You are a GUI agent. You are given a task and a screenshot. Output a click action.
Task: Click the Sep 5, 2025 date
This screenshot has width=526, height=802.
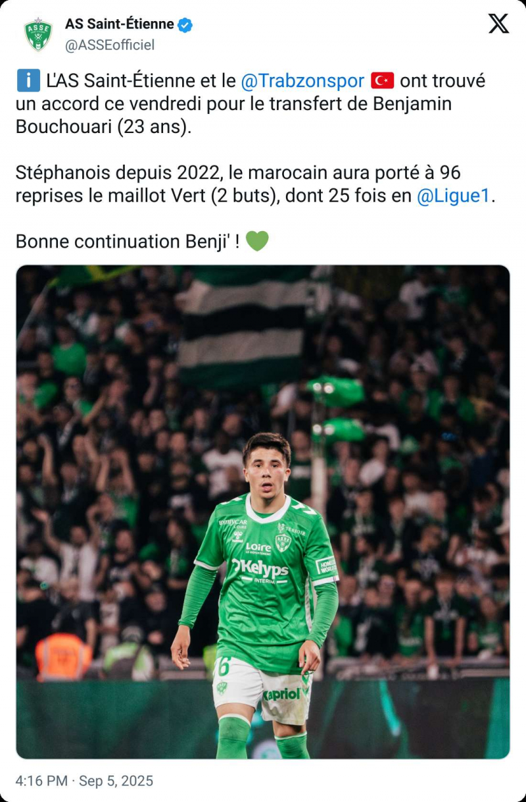pyautogui.click(x=116, y=781)
